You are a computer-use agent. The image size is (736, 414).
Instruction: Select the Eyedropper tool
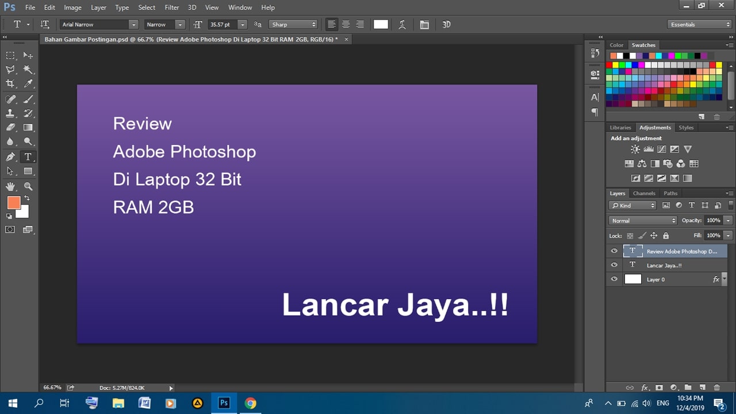[x=28, y=84]
